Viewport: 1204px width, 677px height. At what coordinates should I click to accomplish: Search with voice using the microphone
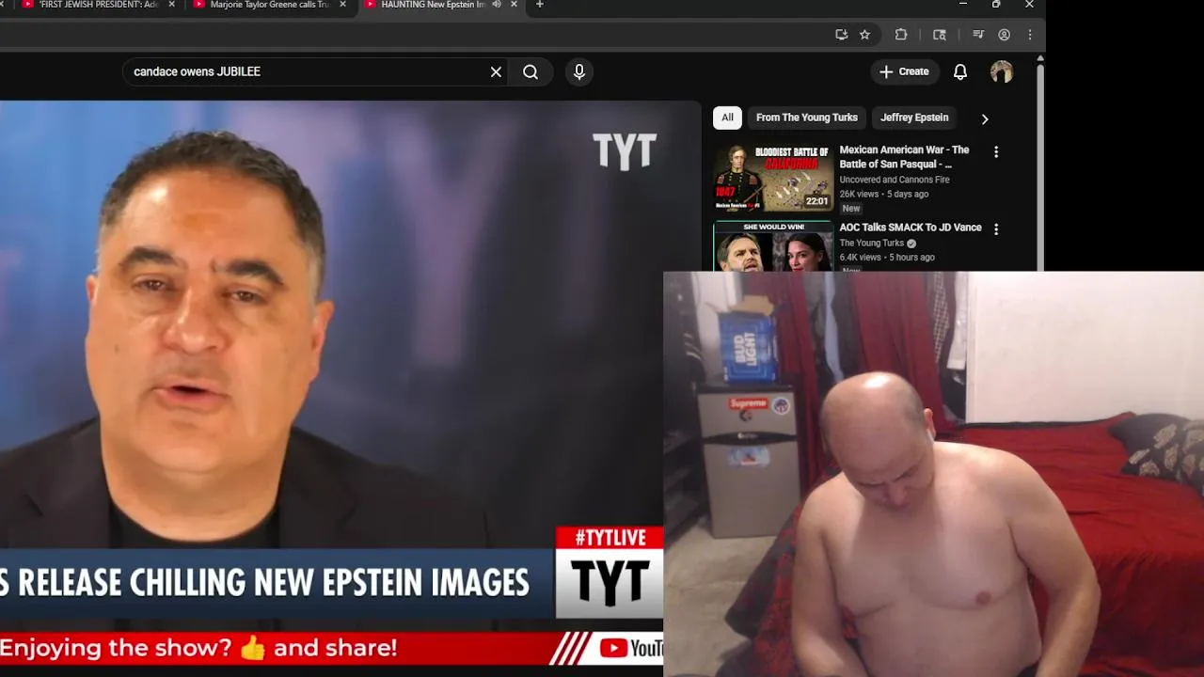(579, 71)
